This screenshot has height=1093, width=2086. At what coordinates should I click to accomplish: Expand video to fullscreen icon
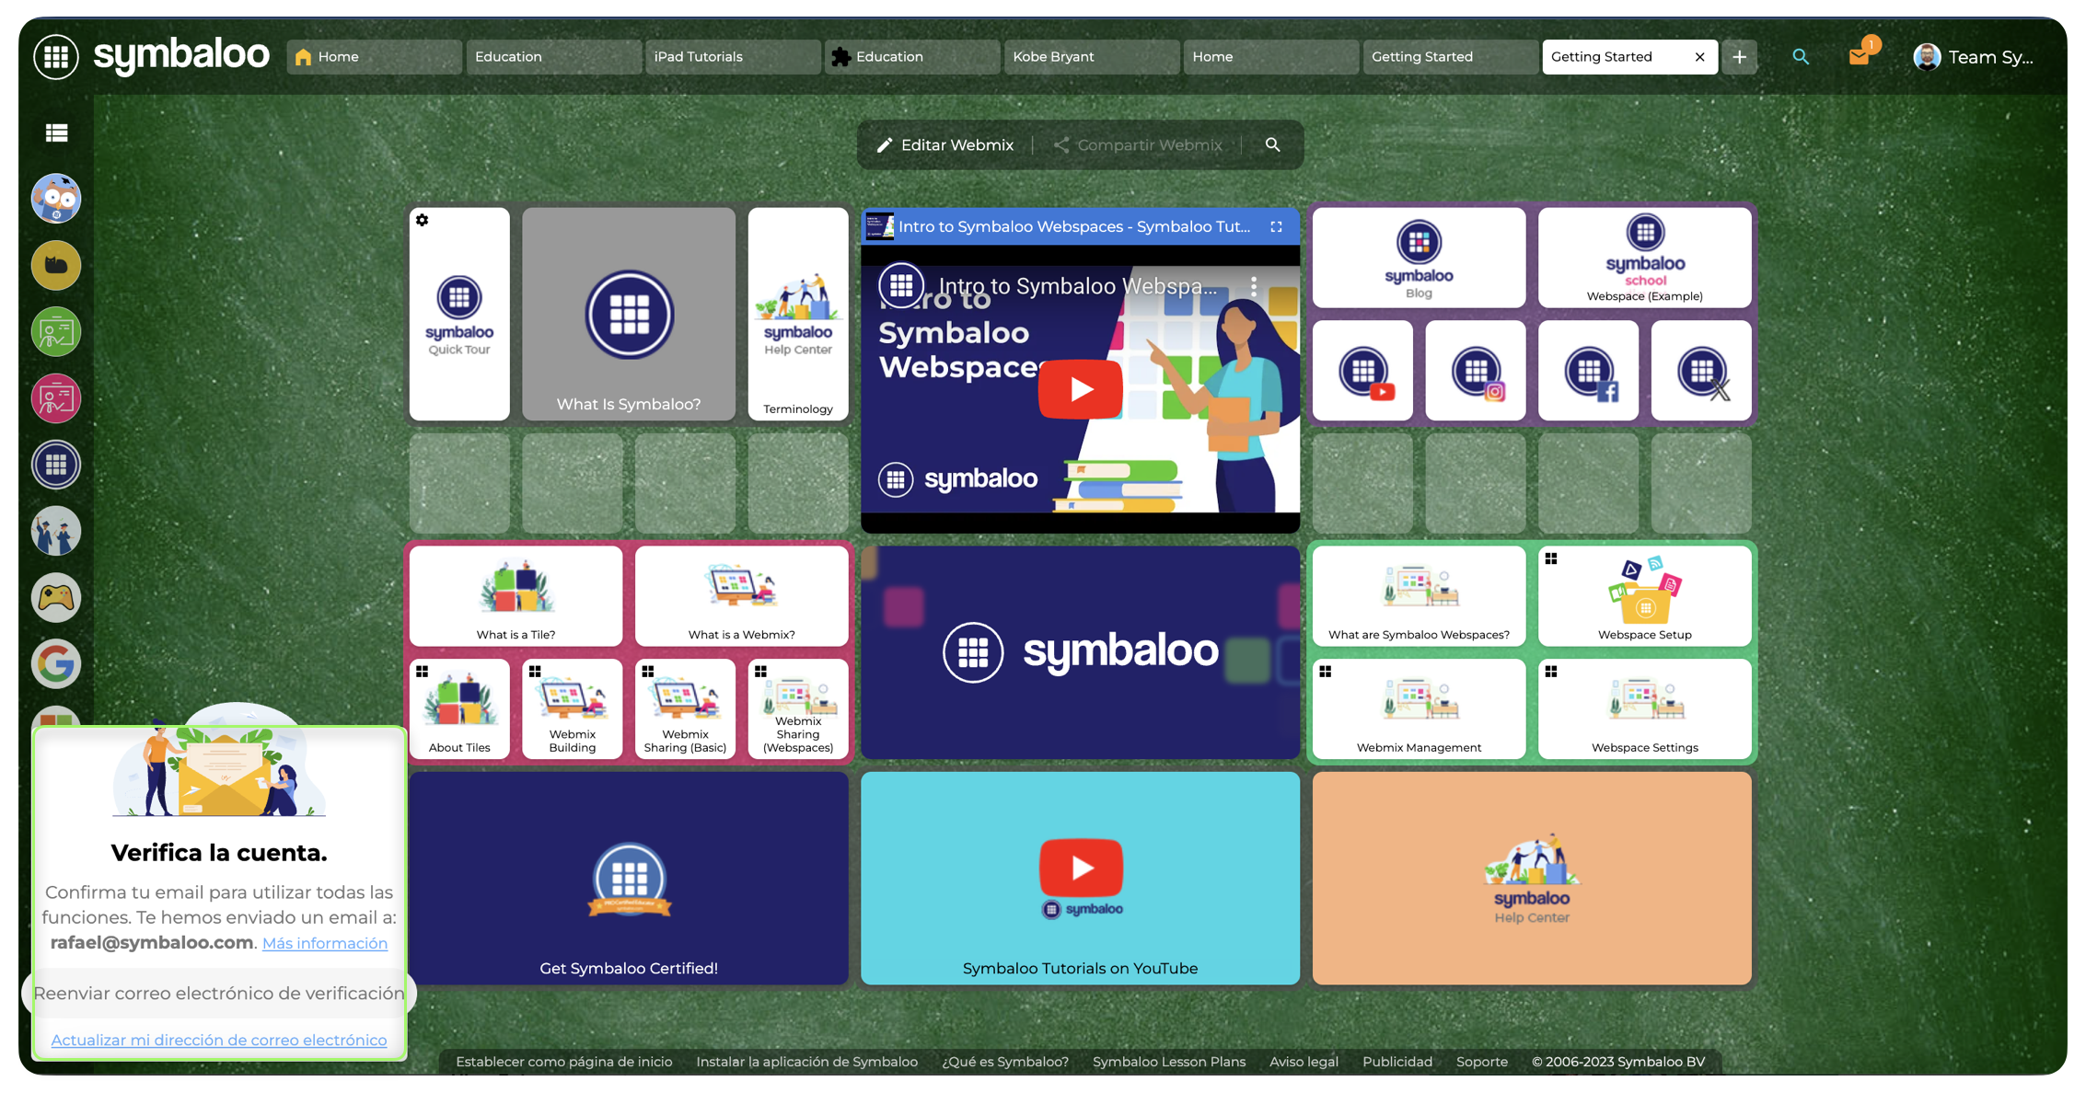[1276, 227]
